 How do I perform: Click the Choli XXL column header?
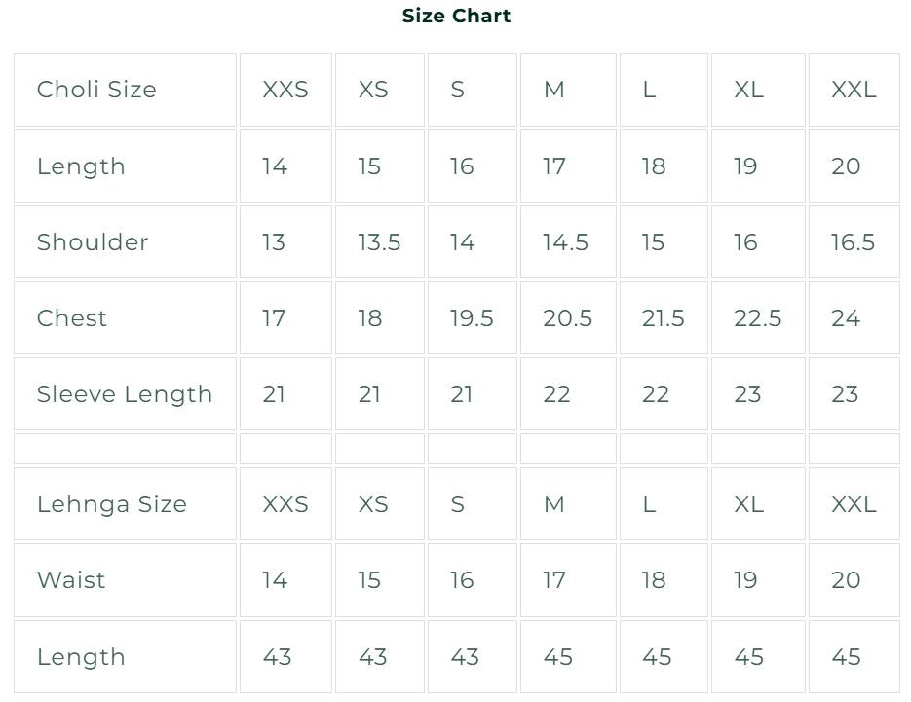pos(854,90)
